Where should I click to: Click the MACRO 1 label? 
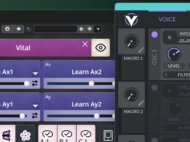click(133, 58)
